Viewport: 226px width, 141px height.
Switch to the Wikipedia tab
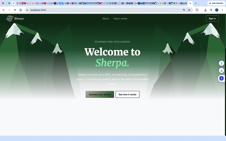pos(22,3)
